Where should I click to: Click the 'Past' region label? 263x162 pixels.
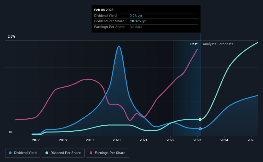click(x=194, y=44)
